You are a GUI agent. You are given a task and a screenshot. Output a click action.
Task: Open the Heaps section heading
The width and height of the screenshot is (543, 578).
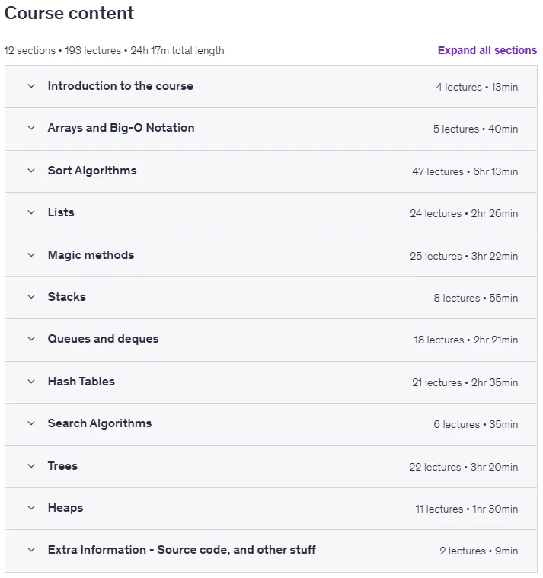point(65,508)
